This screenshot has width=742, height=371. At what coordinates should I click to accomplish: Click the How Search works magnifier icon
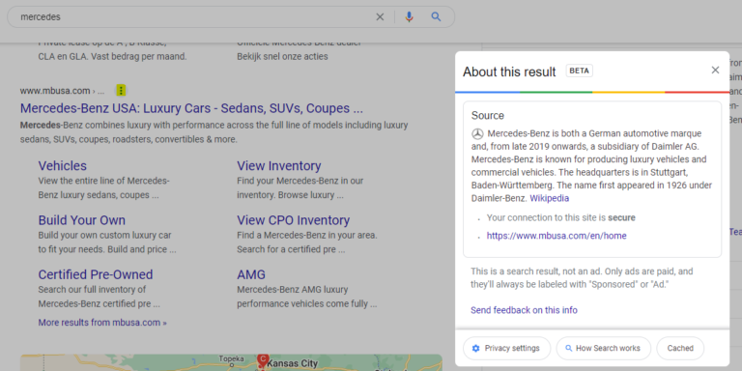pyautogui.click(x=569, y=348)
